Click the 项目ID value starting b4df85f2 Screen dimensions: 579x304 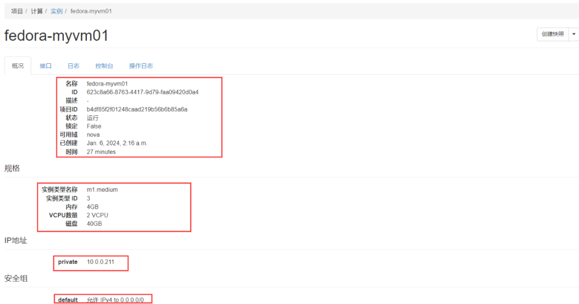137,109
